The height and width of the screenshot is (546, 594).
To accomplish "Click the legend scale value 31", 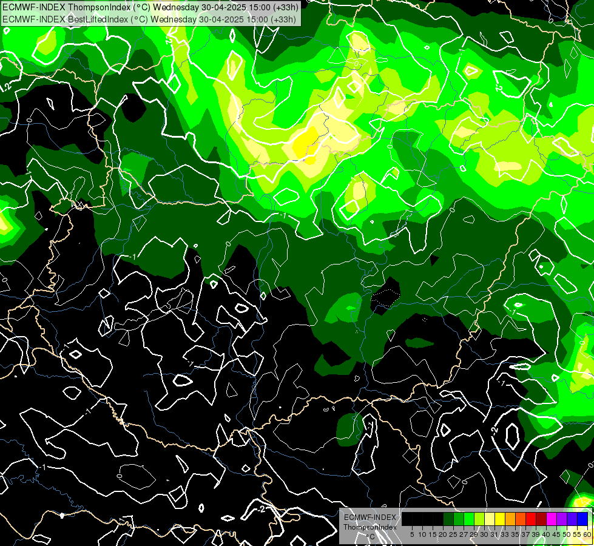I will click(x=494, y=534).
